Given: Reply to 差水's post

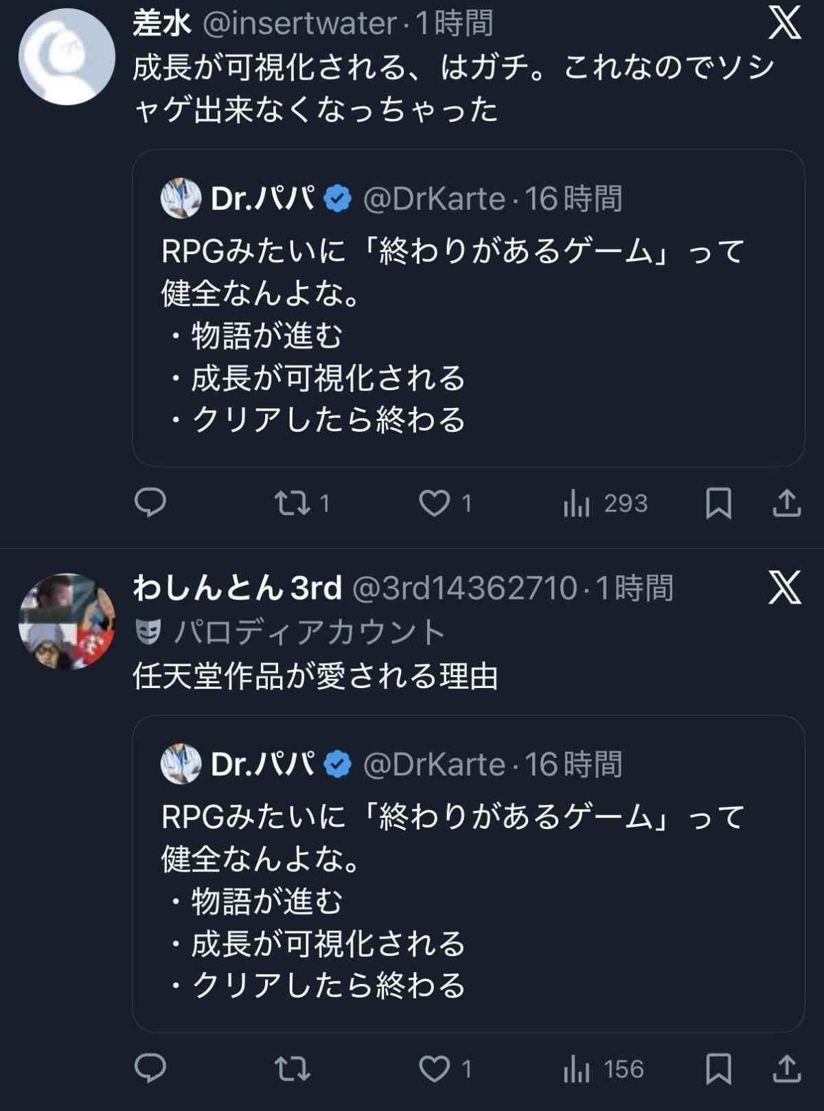Looking at the screenshot, I should pyautogui.click(x=150, y=503).
